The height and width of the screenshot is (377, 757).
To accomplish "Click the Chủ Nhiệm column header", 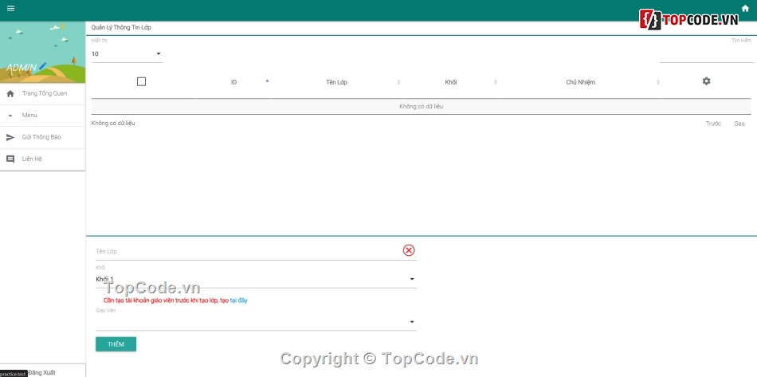I will 581,82.
